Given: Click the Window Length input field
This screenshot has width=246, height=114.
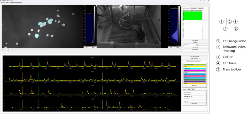Looking at the screenshot, I should pos(198,94).
